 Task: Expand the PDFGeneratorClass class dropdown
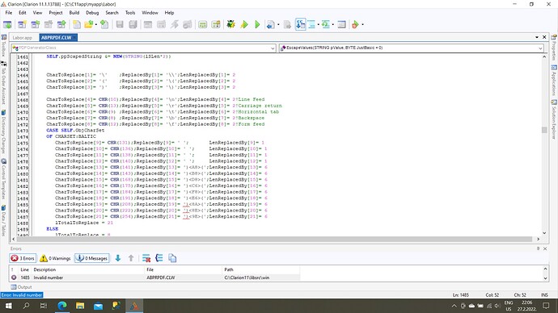click(x=273, y=48)
